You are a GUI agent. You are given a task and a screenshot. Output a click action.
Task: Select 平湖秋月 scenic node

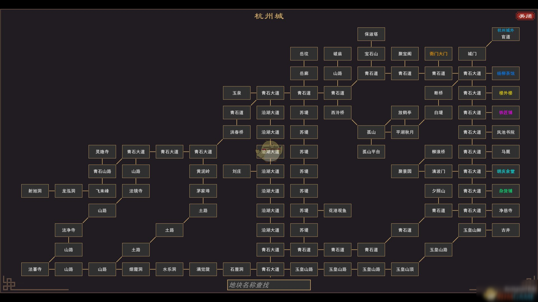click(405, 132)
